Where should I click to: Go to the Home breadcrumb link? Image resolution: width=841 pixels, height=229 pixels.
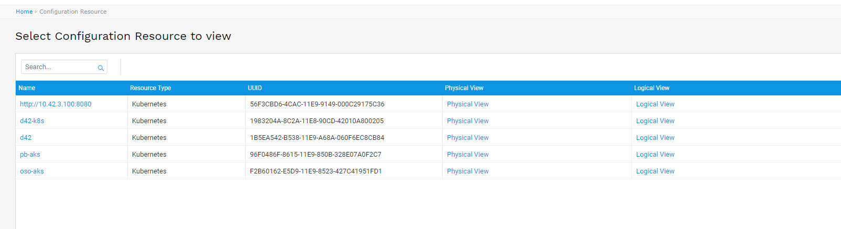click(24, 12)
